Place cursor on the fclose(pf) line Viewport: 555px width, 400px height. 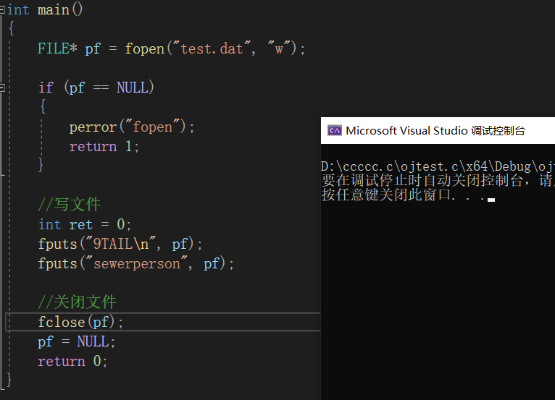(x=80, y=322)
